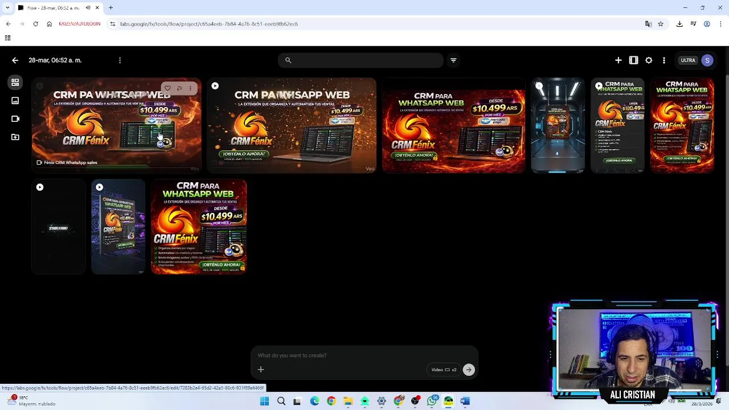Open Windows taskbar search
The image size is (729, 410).
(281, 401)
